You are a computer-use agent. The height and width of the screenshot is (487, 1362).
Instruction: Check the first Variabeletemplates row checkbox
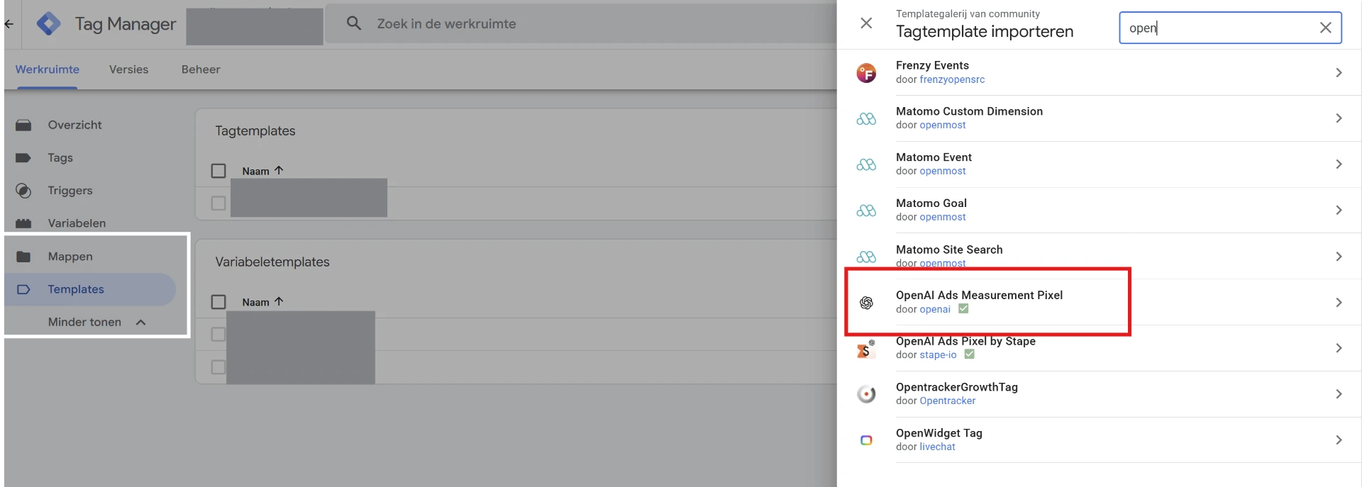tap(218, 334)
